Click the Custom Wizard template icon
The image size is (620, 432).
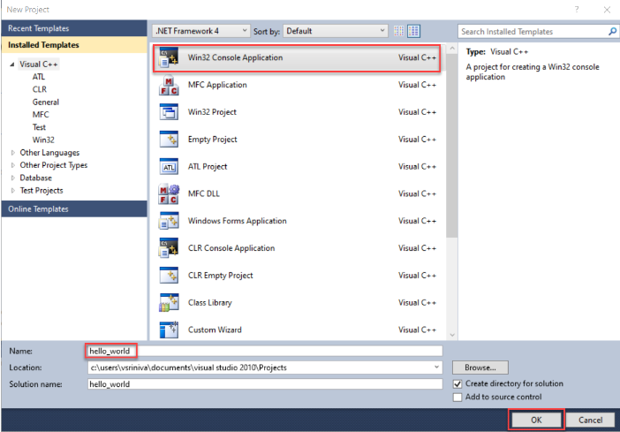coord(169,330)
